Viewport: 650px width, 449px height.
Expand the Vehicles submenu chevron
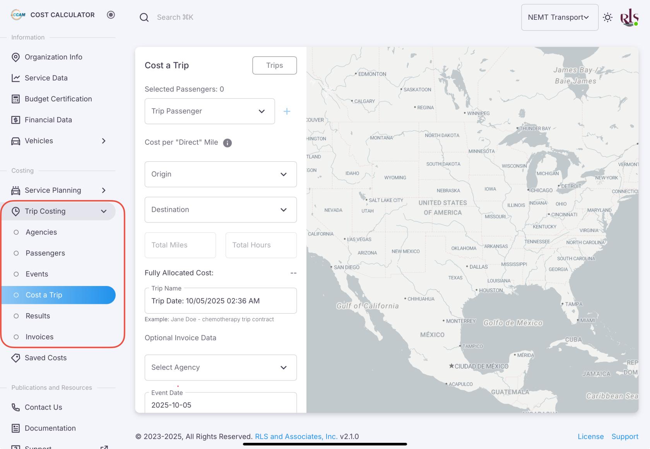[103, 141]
